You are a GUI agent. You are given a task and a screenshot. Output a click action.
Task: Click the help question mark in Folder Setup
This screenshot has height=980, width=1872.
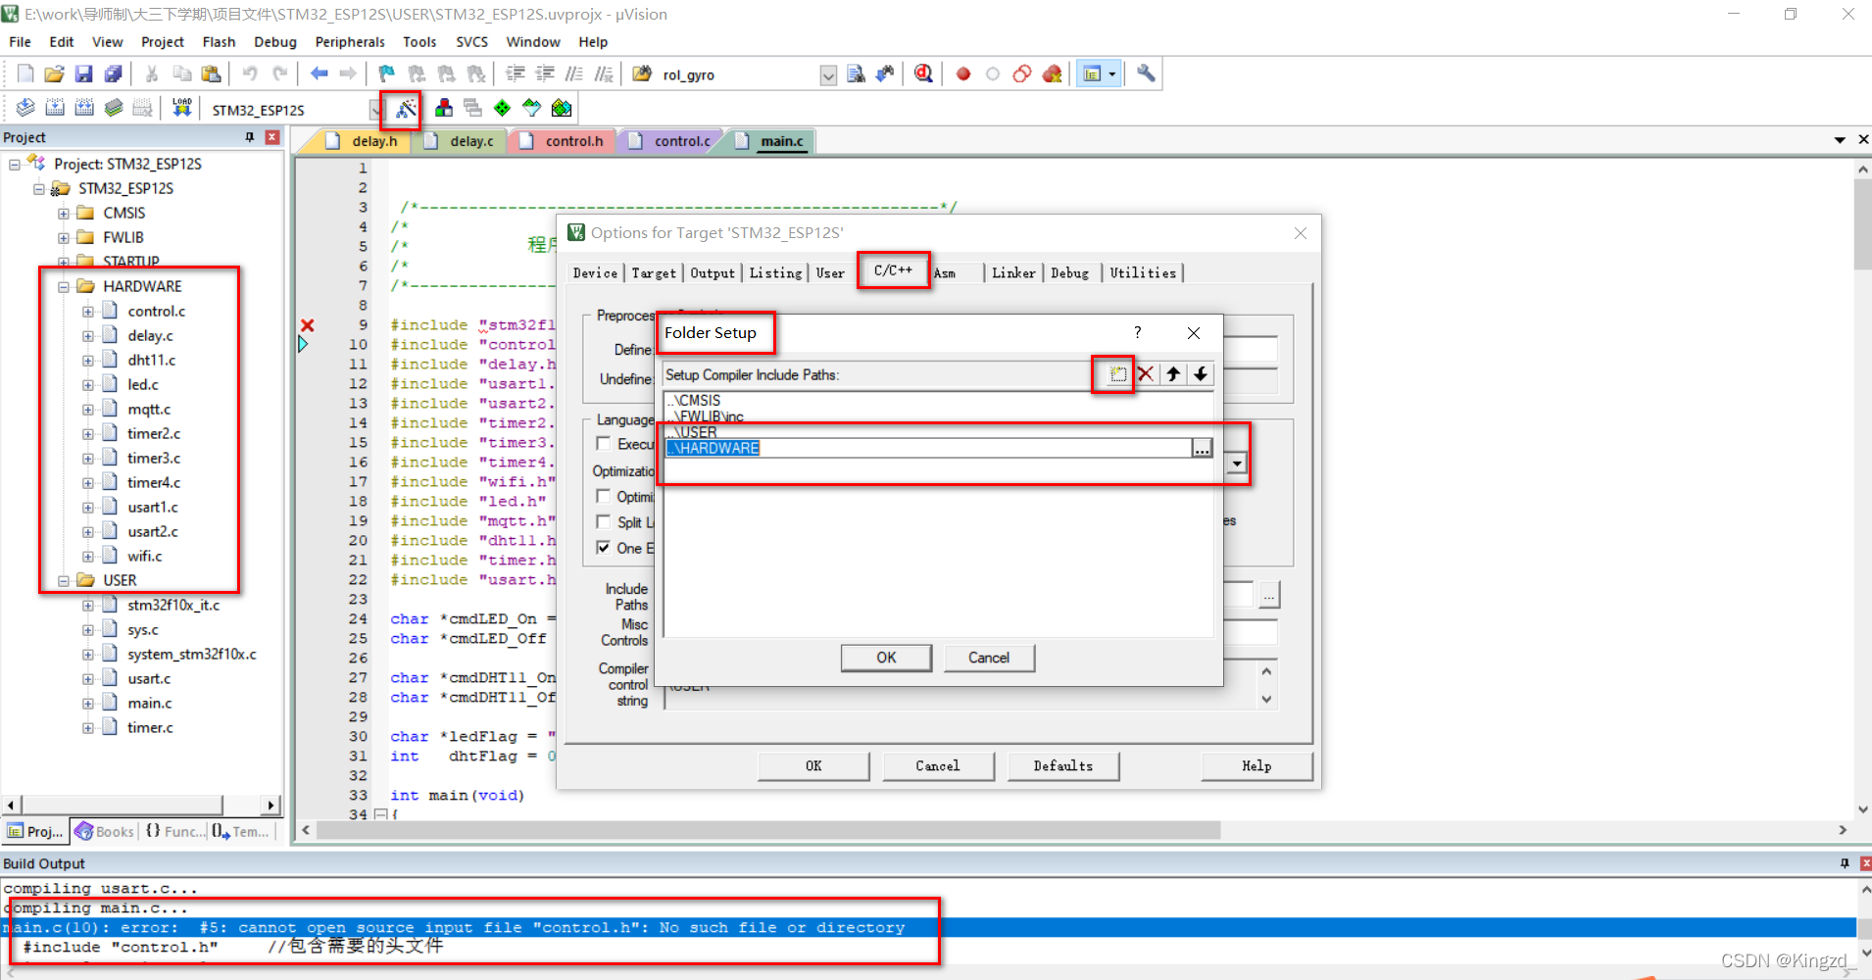(1137, 333)
